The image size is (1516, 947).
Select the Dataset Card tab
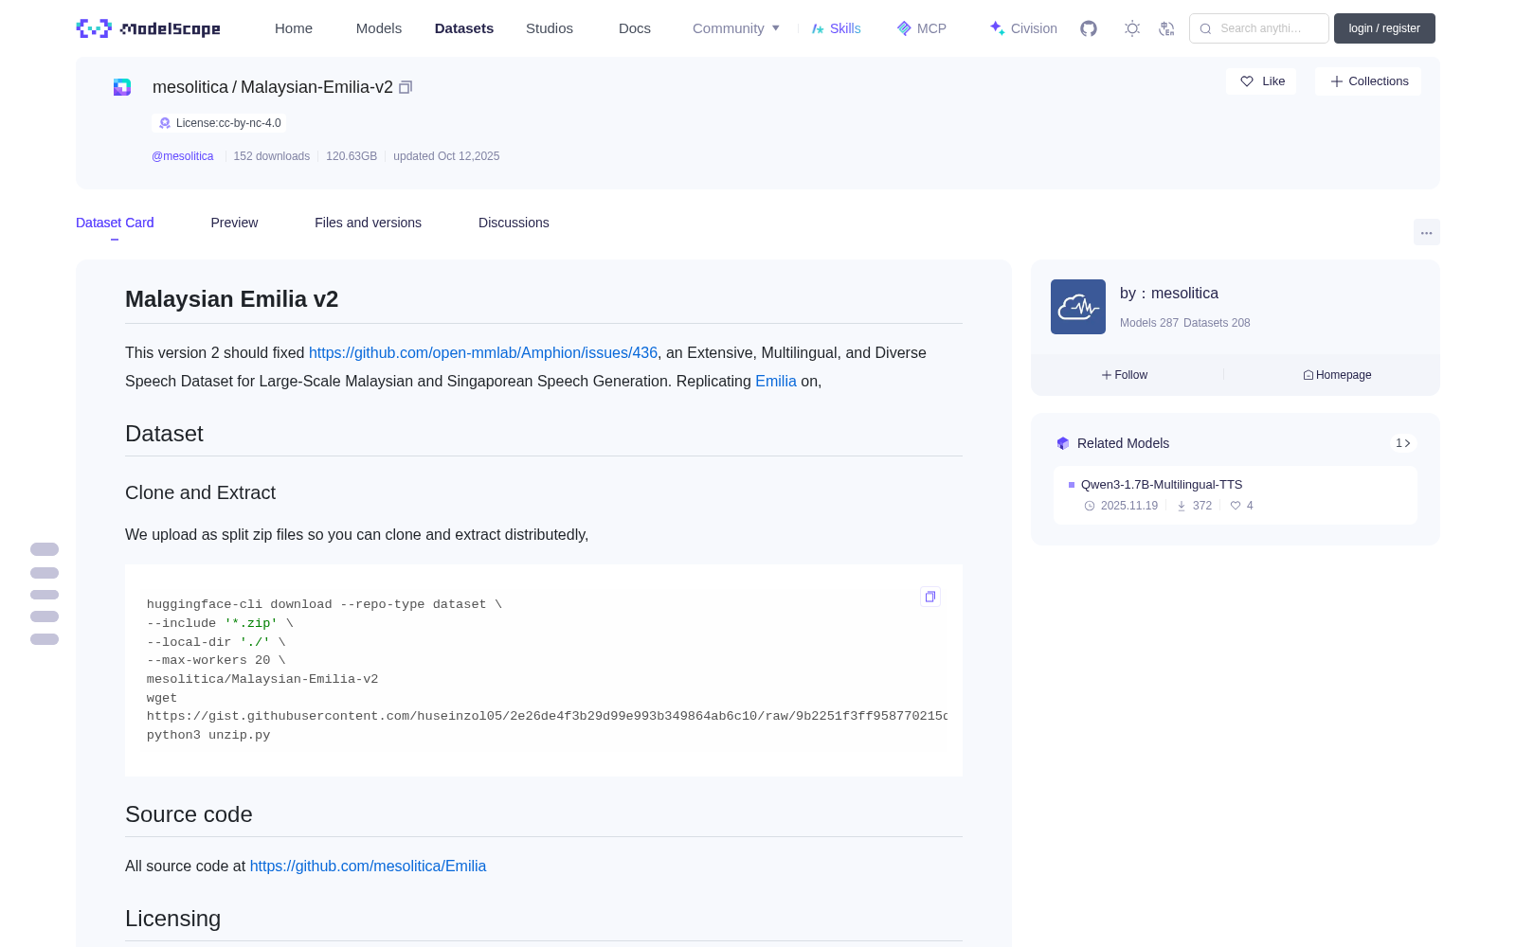click(115, 223)
